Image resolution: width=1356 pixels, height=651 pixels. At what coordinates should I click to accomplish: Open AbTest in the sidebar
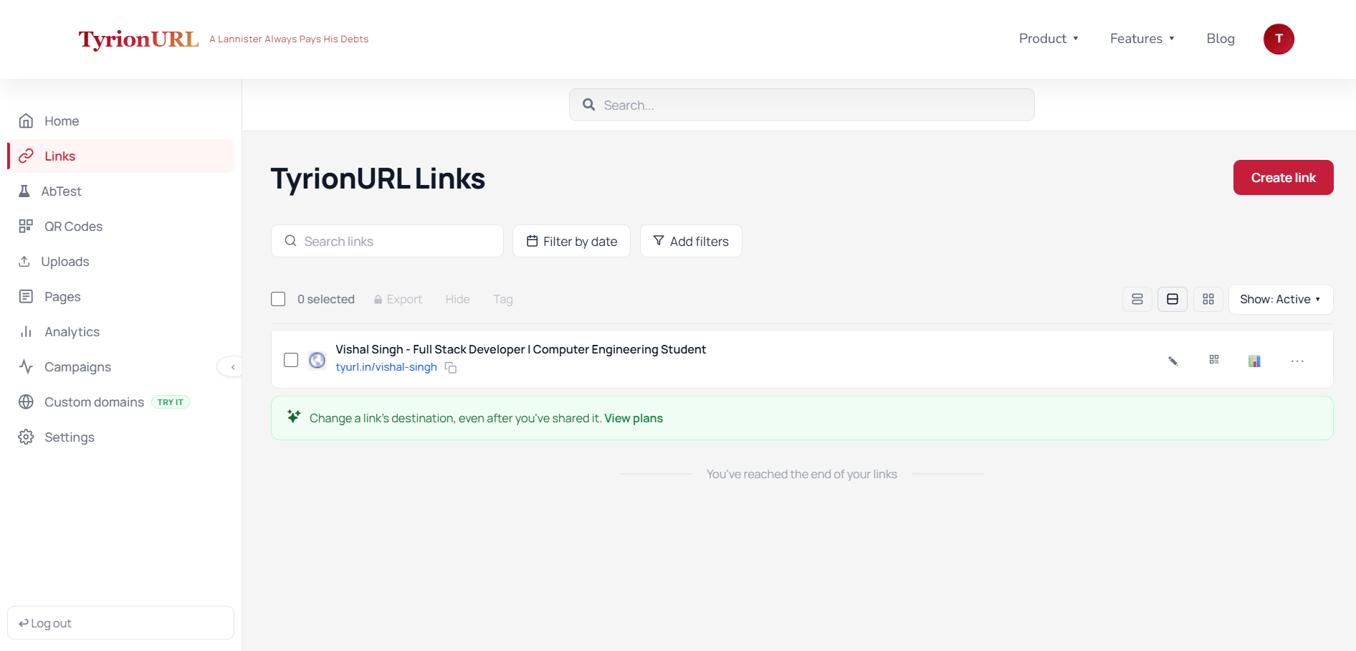click(x=120, y=191)
